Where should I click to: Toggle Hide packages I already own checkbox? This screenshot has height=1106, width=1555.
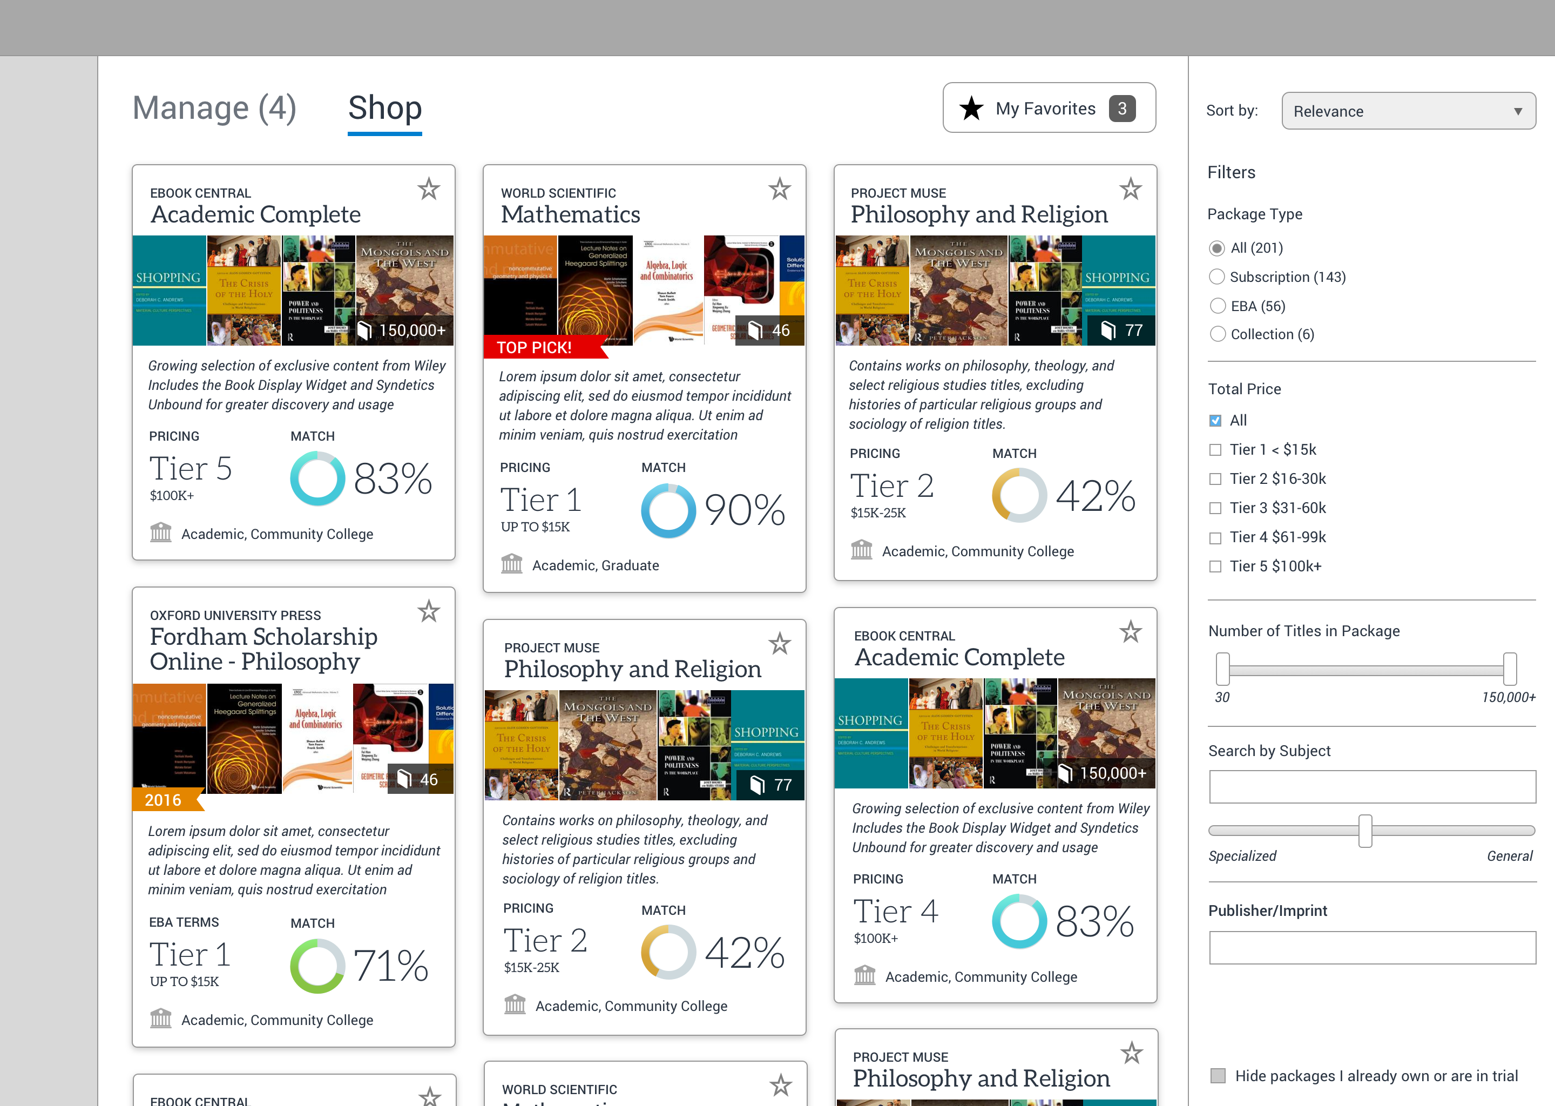point(1218,1075)
